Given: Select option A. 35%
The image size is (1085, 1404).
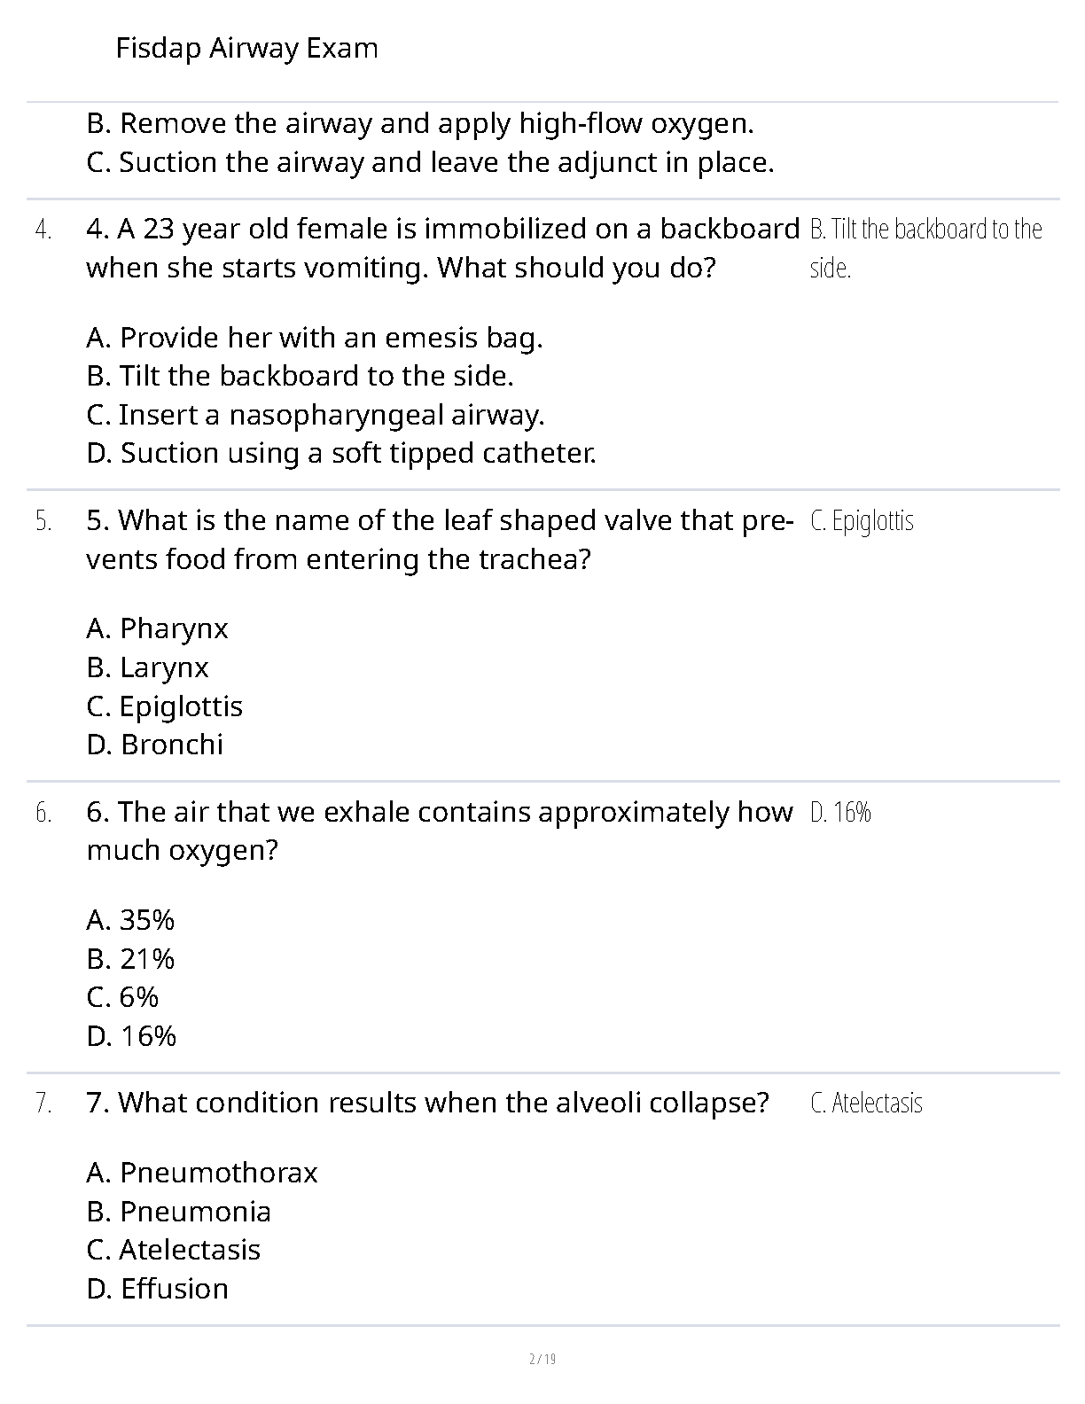Looking at the screenshot, I should pyautogui.click(x=130, y=920).
